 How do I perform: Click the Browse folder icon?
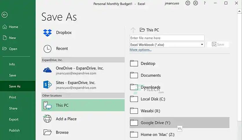[47, 132]
